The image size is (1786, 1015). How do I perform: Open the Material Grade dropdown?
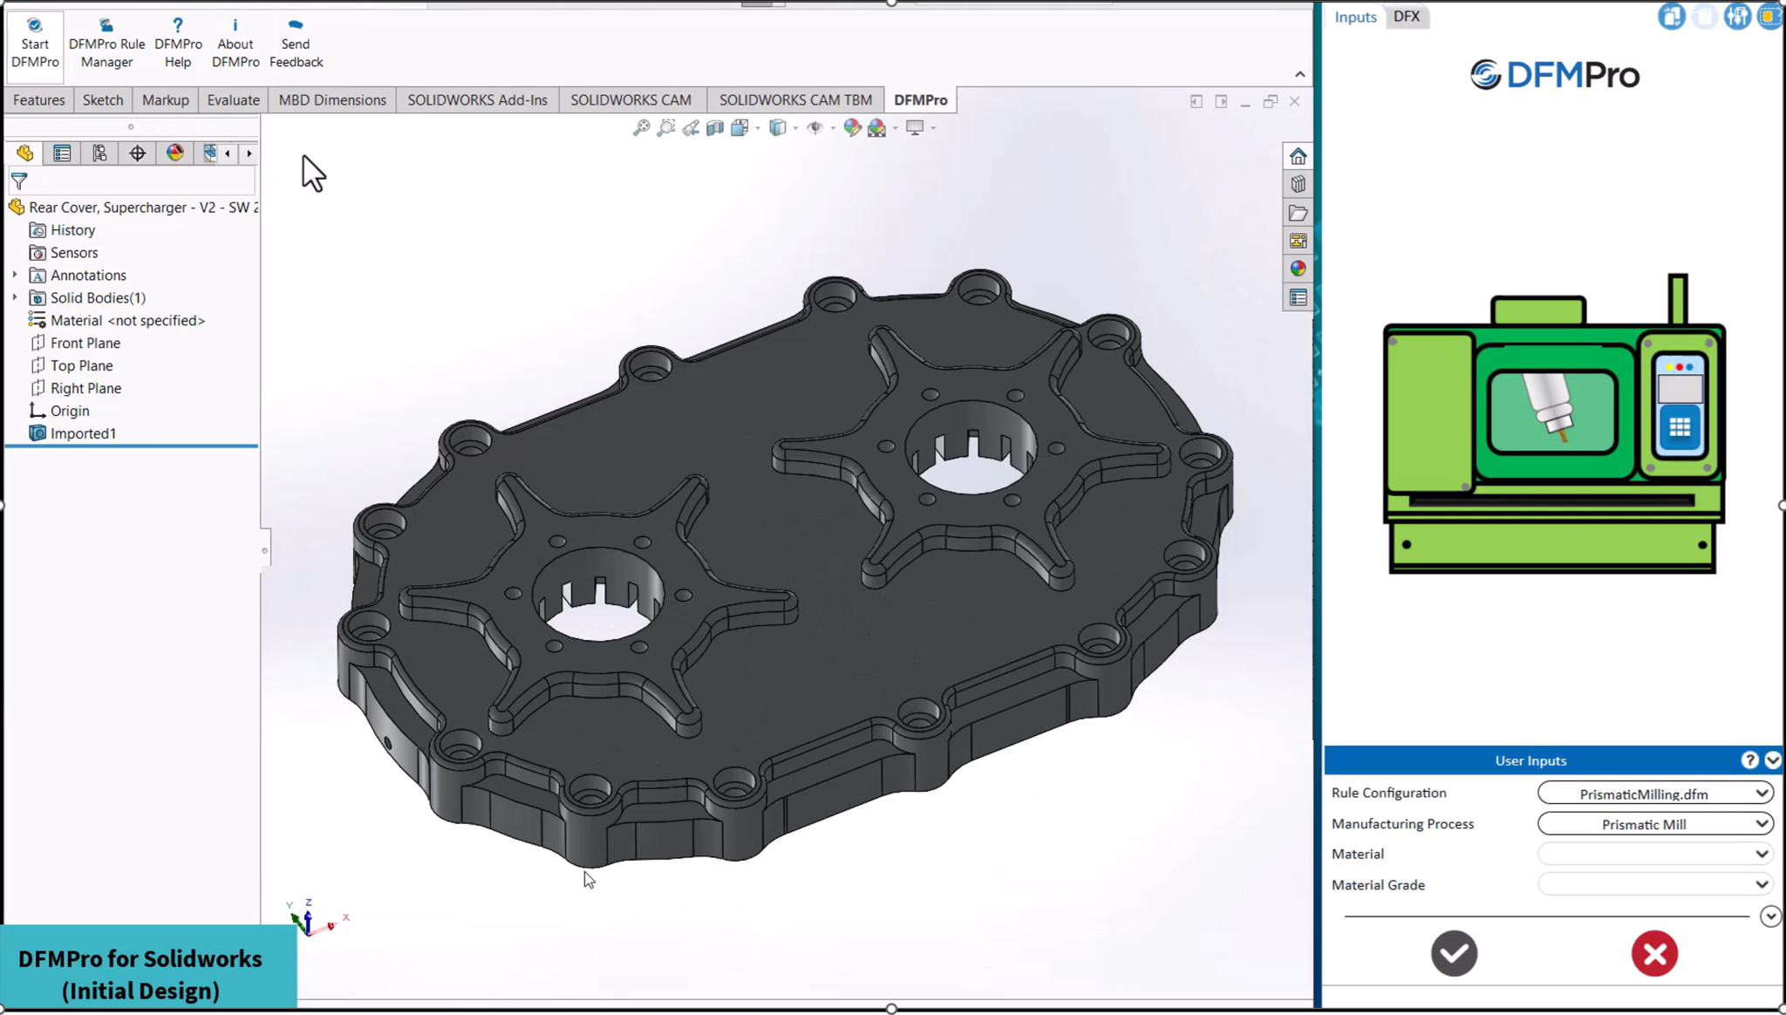1655,884
